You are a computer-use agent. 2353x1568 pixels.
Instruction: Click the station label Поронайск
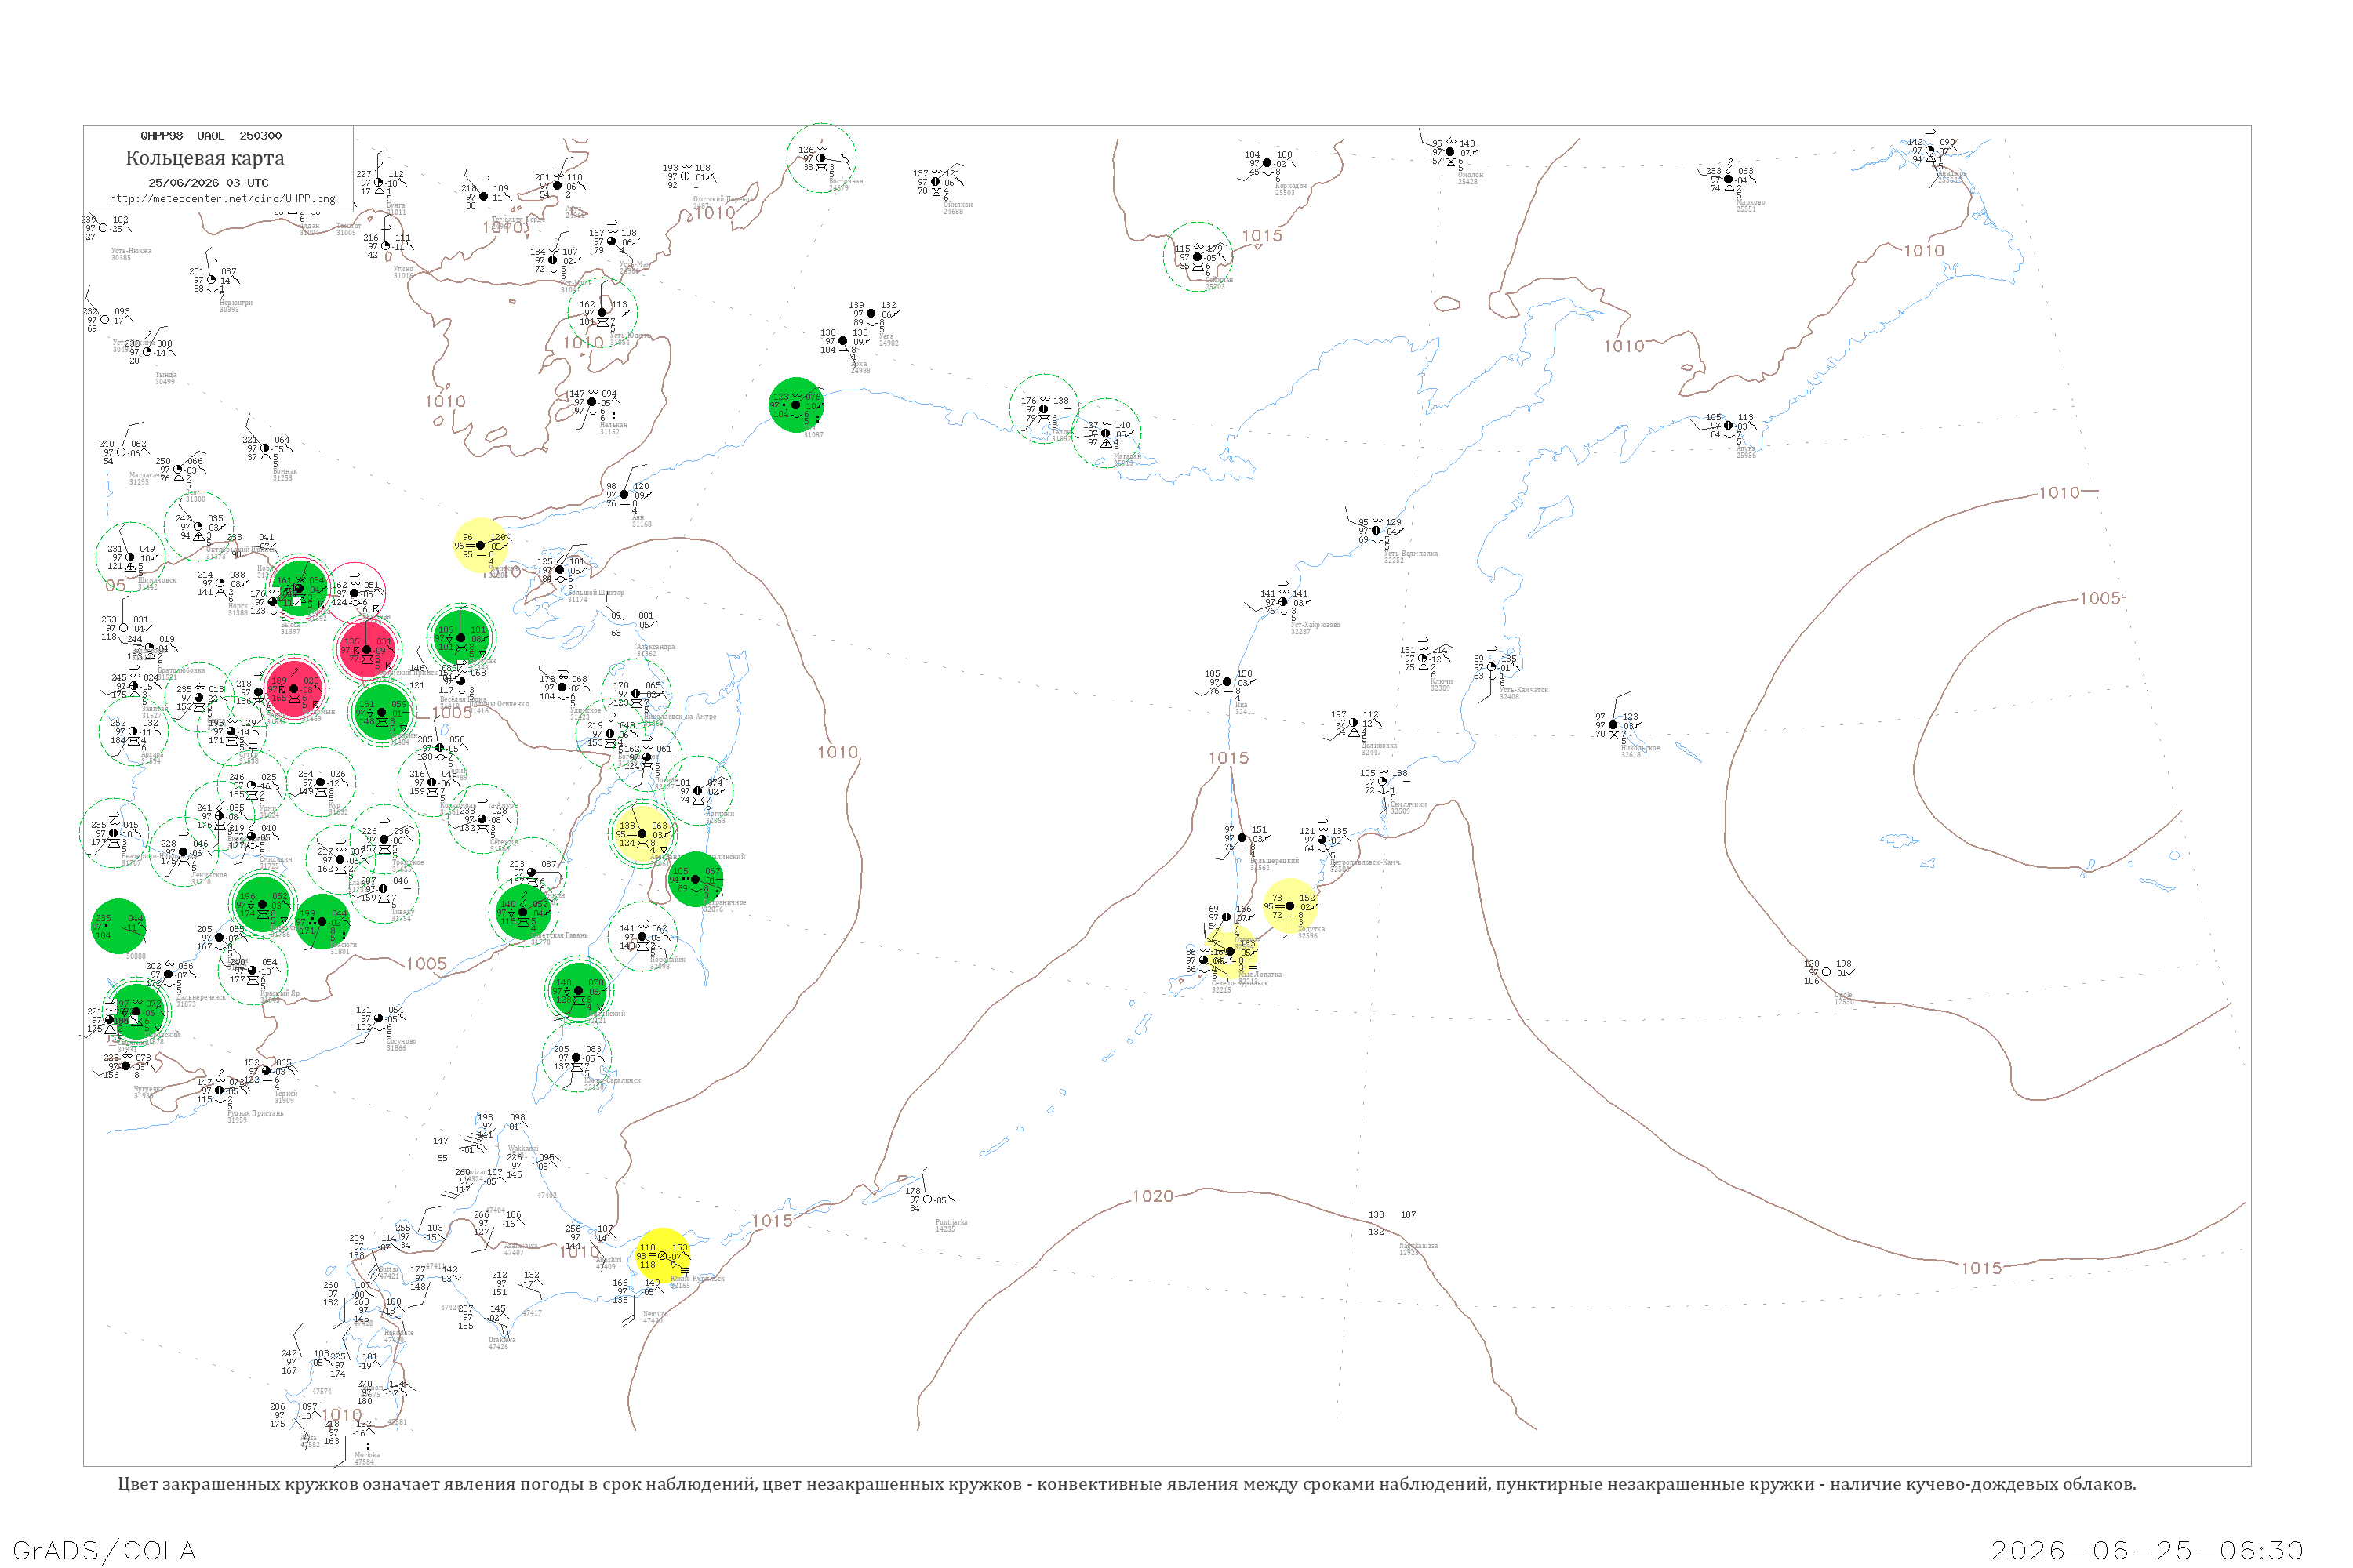click(667, 960)
